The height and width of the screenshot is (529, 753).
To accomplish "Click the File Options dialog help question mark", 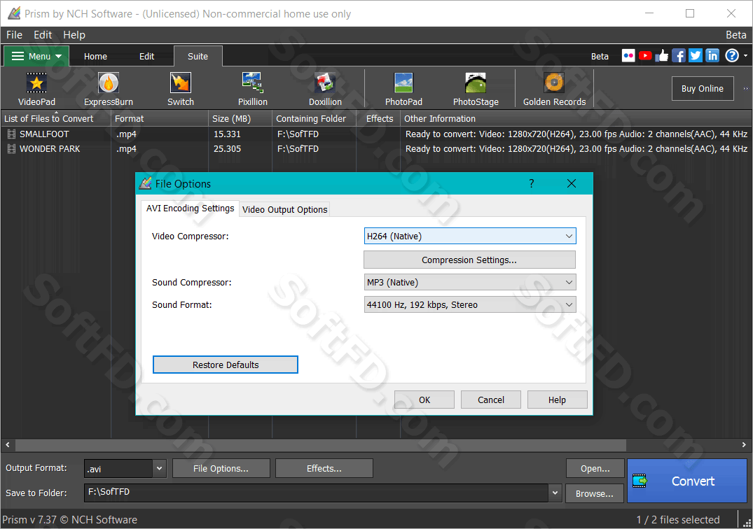I will [531, 184].
